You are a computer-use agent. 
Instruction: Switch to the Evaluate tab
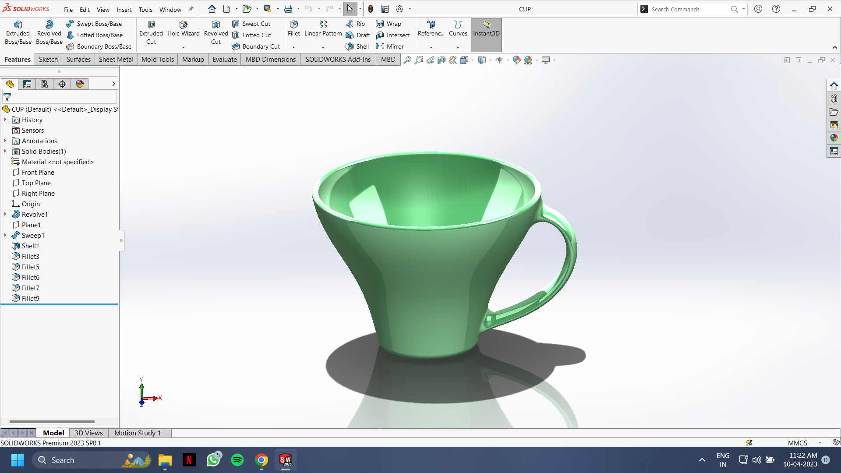click(x=225, y=60)
